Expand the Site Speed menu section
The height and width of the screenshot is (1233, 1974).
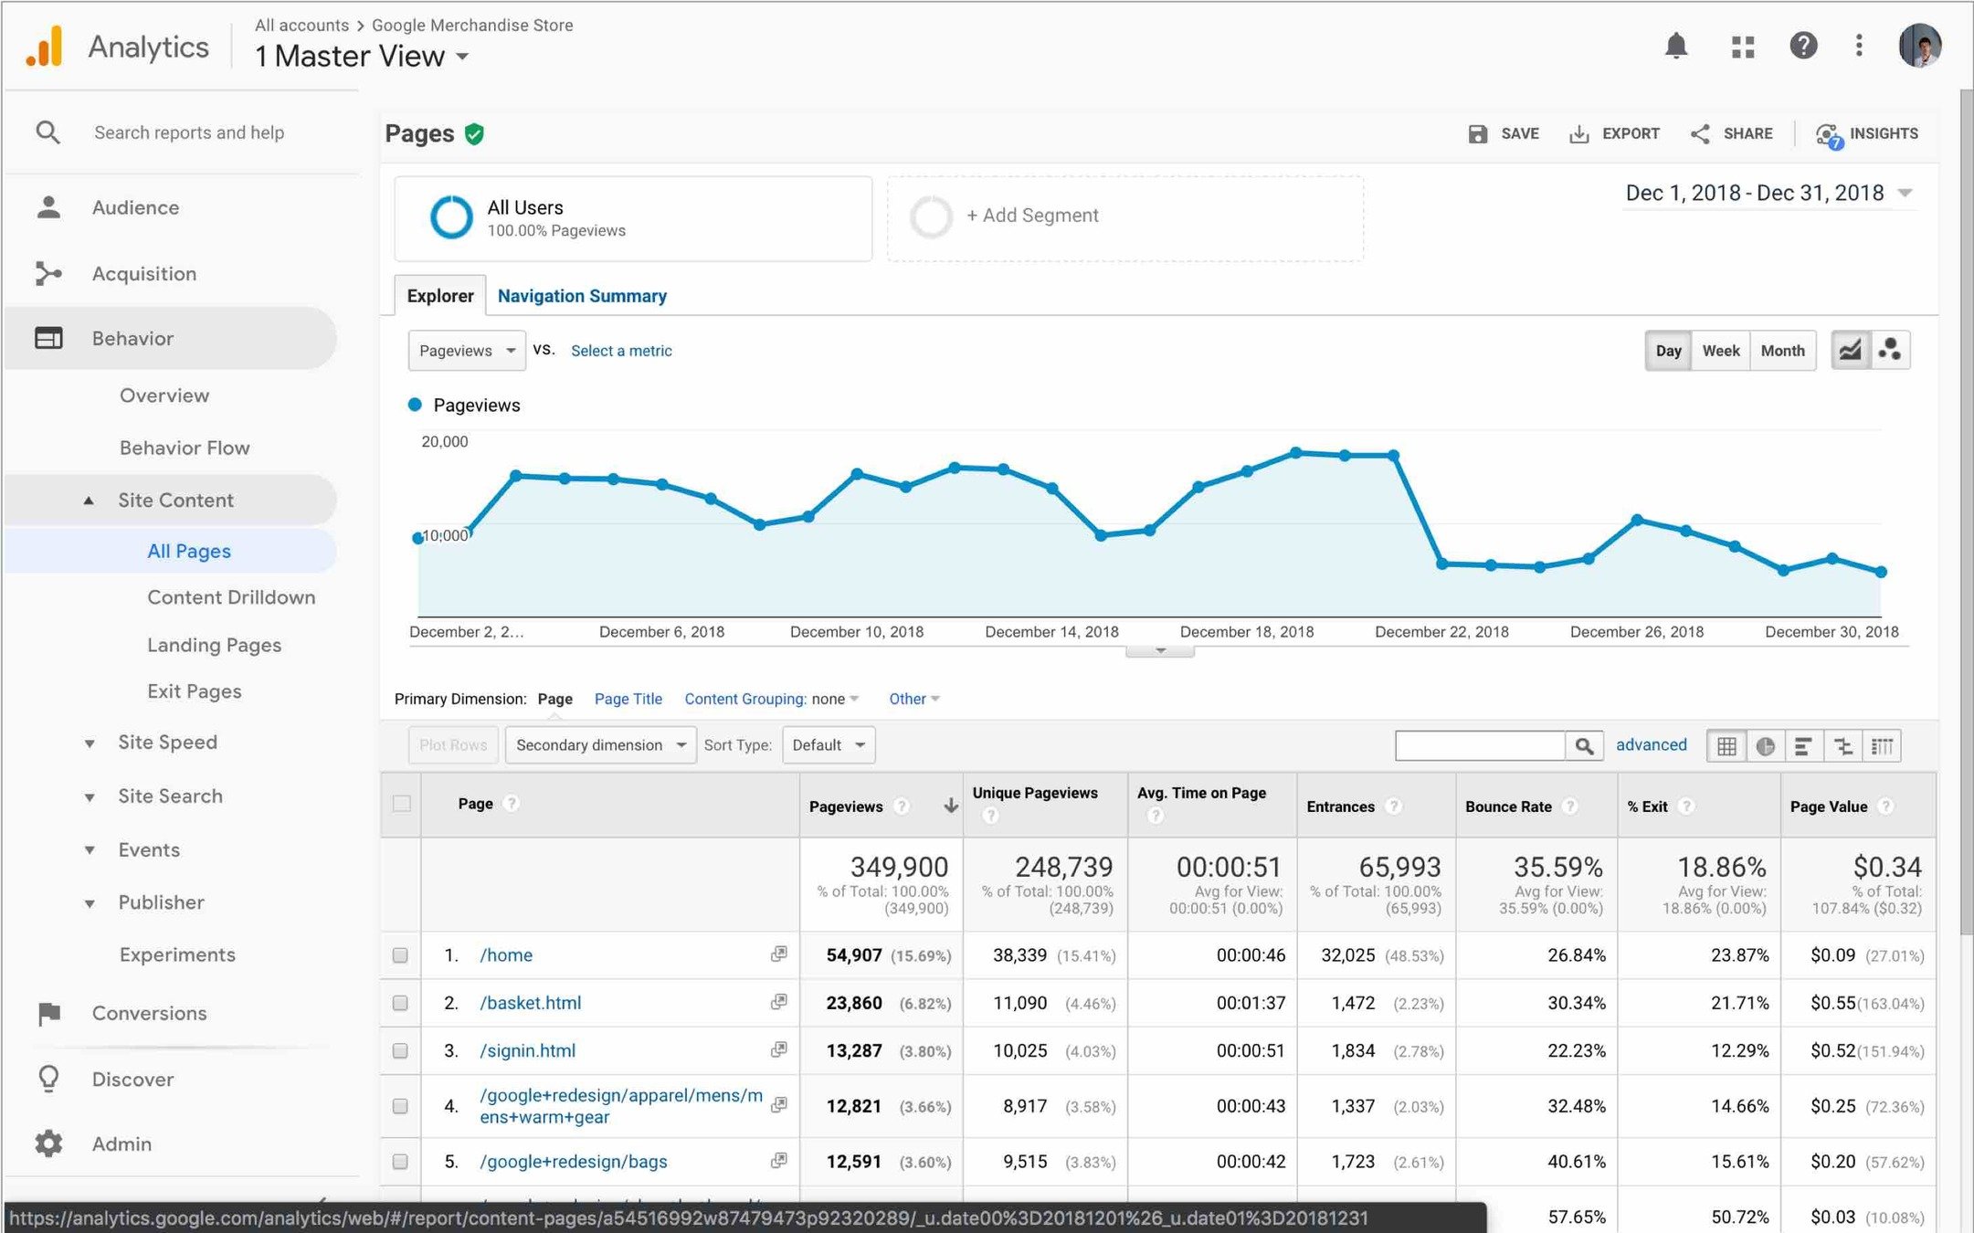167,743
